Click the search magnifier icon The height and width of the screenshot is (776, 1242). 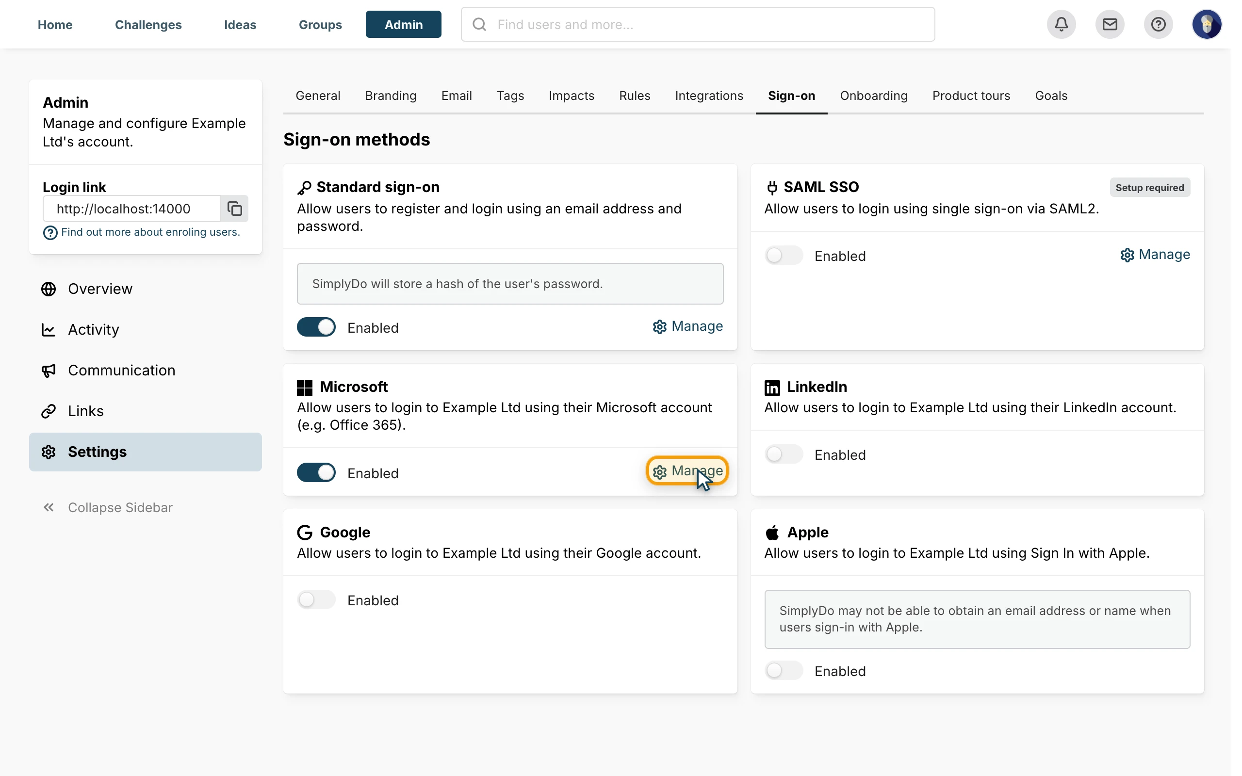click(x=479, y=24)
